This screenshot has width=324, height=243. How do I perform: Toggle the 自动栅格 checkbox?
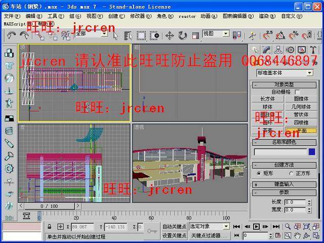pyautogui.click(x=297, y=92)
